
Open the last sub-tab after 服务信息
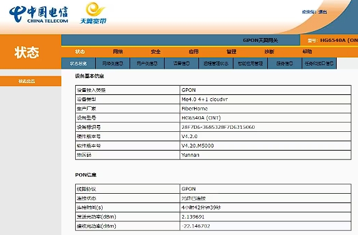tap(319, 63)
